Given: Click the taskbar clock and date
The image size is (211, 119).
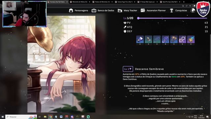Looking at the screenshot, I should 201,117.
